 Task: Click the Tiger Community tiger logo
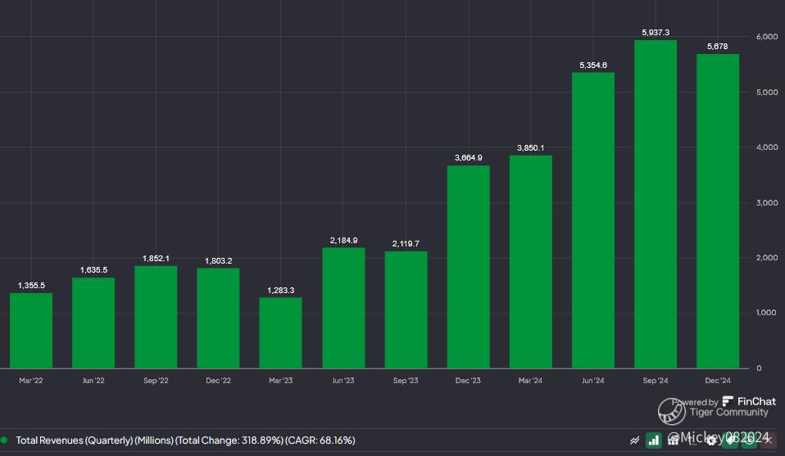point(670,412)
